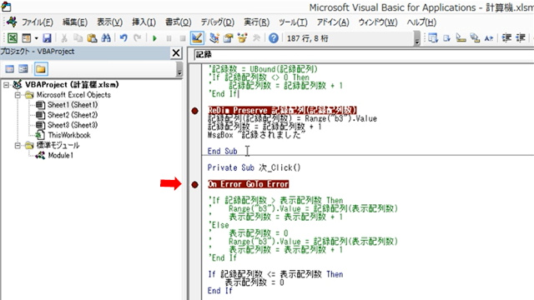Collapse the VBAProject (計算機.xlsm) tree node
Image resolution: width=534 pixels, height=300 pixels.
(6, 85)
